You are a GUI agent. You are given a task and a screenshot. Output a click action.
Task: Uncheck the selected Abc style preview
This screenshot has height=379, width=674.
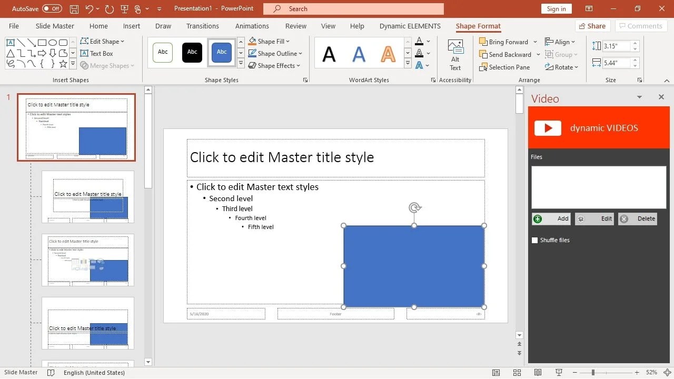pyautogui.click(x=221, y=52)
